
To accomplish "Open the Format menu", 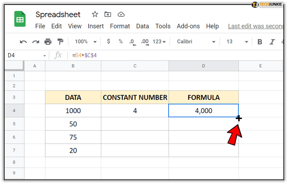I will pos(120,26).
